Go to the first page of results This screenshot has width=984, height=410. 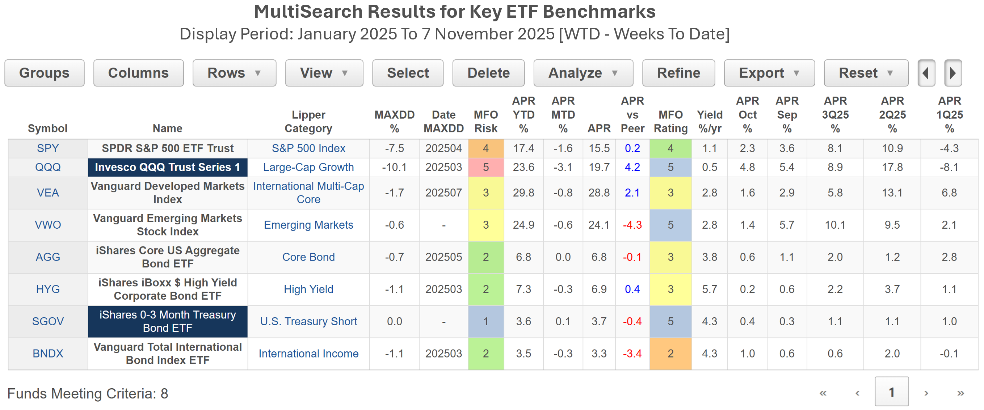point(823,393)
